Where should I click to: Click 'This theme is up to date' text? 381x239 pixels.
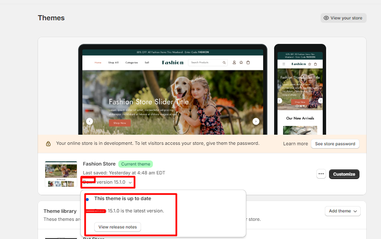123,198
